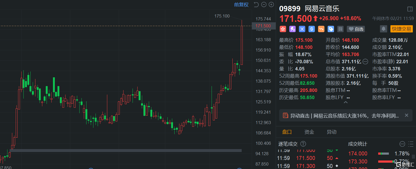Click the 52周最低 value 82.650
Image resolution: width=416 pixels, height=169 pixels.
click(307, 83)
